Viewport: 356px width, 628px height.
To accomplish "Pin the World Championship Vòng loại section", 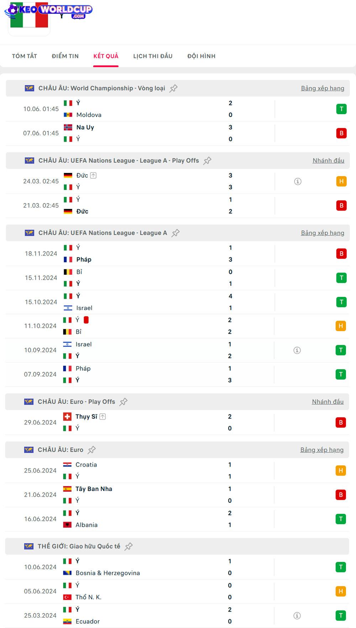I will point(173,88).
